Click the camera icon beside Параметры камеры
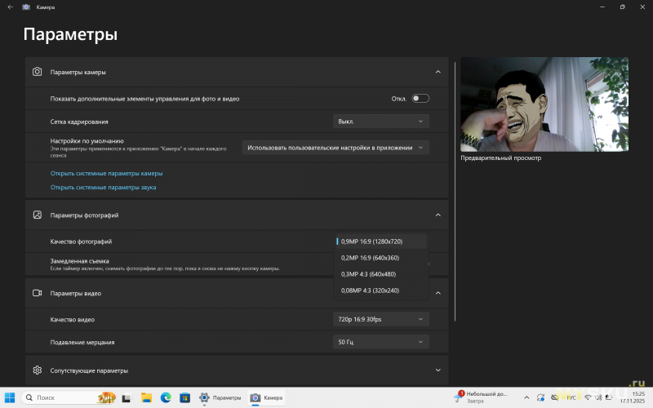Viewport: 653px width, 408px height. (x=37, y=72)
